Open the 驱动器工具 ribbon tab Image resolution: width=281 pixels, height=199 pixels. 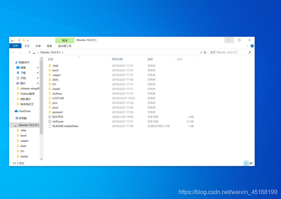tap(65, 46)
